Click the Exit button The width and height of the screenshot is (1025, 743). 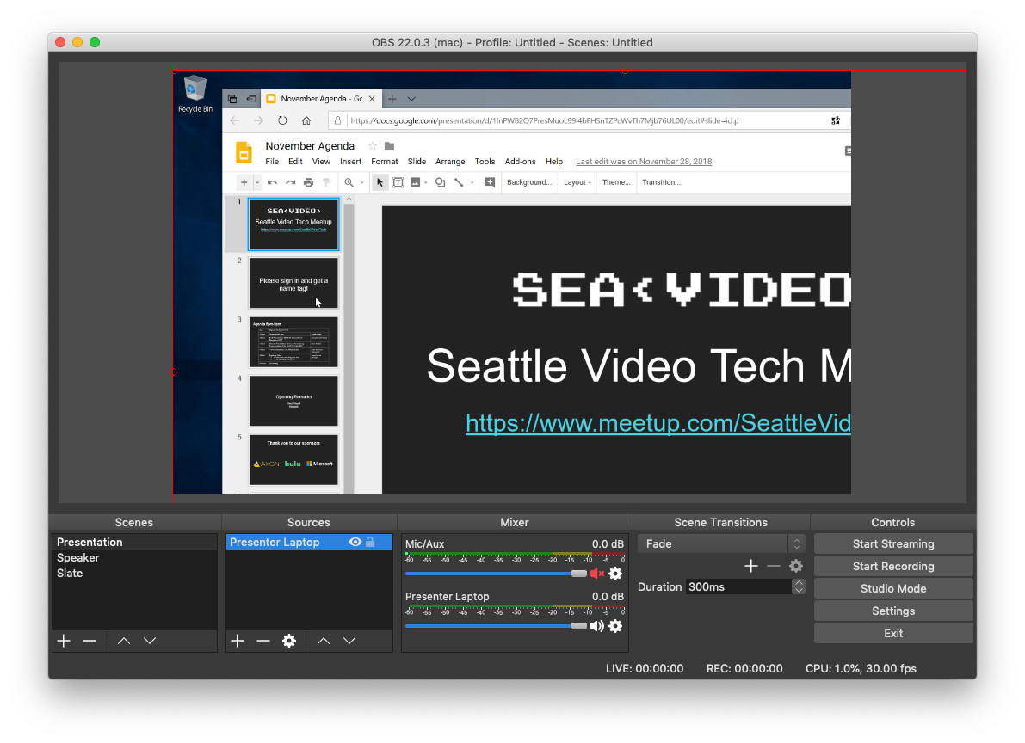click(893, 633)
